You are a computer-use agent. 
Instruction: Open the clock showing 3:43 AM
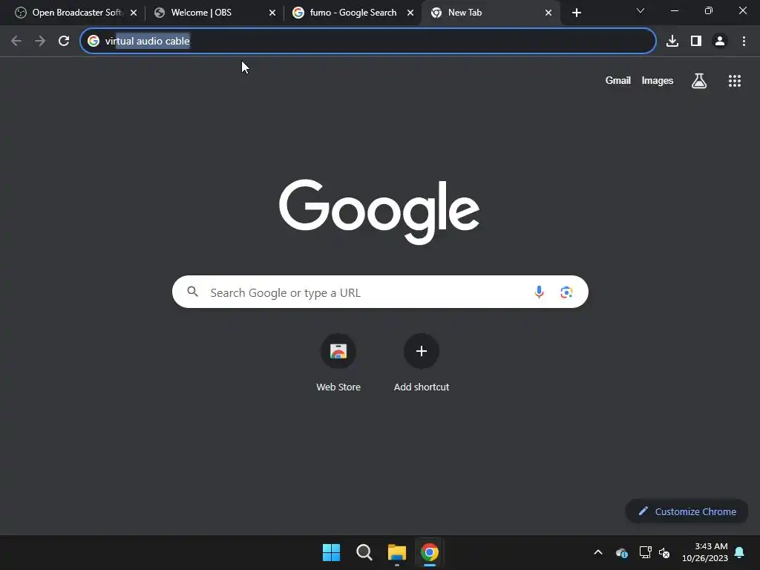pyautogui.click(x=705, y=552)
